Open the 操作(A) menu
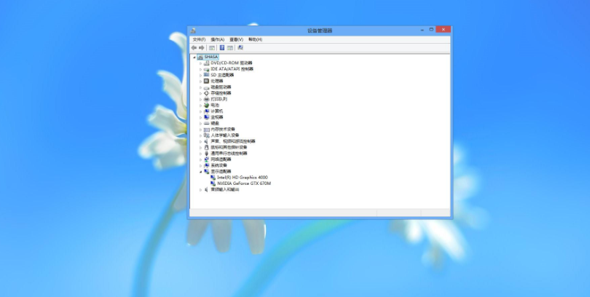 click(x=217, y=39)
